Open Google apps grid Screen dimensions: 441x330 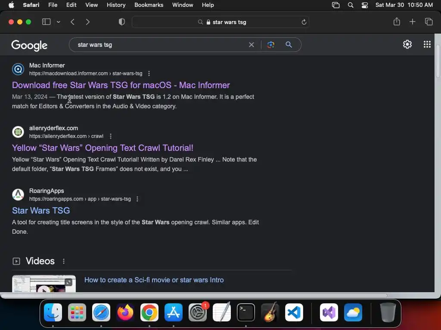(427, 44)
